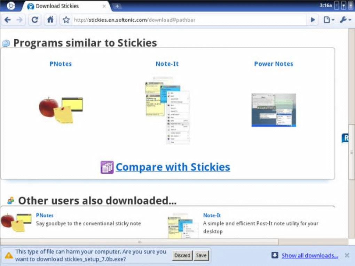Reload the page with the refresh icon

click(x=35, y=20)
